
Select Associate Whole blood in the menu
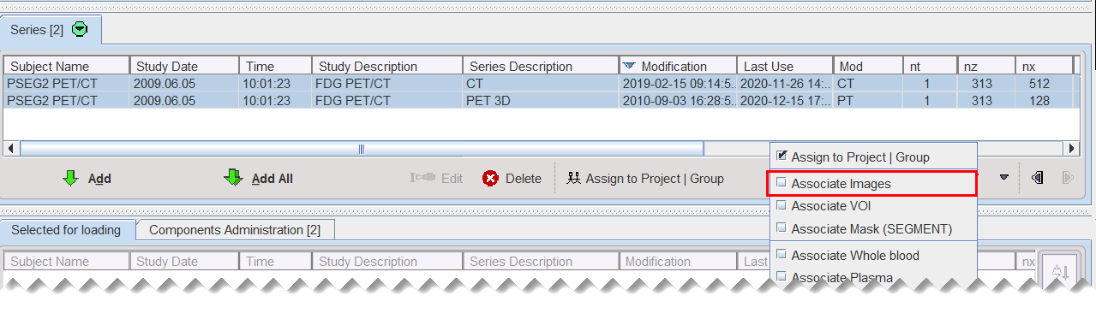855,255
